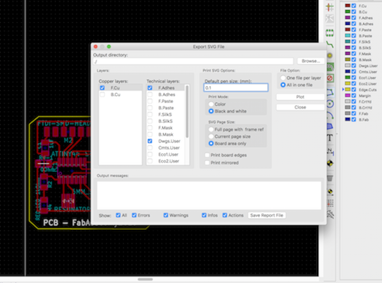
Task: Select the Dwgs.User layer name in panel
Action: pos(368,66)
